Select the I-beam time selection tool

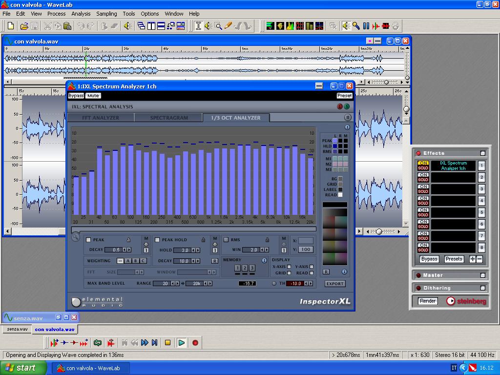click(198, 26)
